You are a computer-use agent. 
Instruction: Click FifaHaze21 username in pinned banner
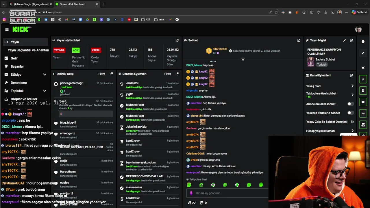tap(220, 49)
